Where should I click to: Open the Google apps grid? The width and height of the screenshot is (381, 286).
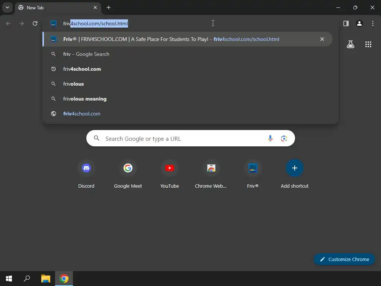point(368,44)
